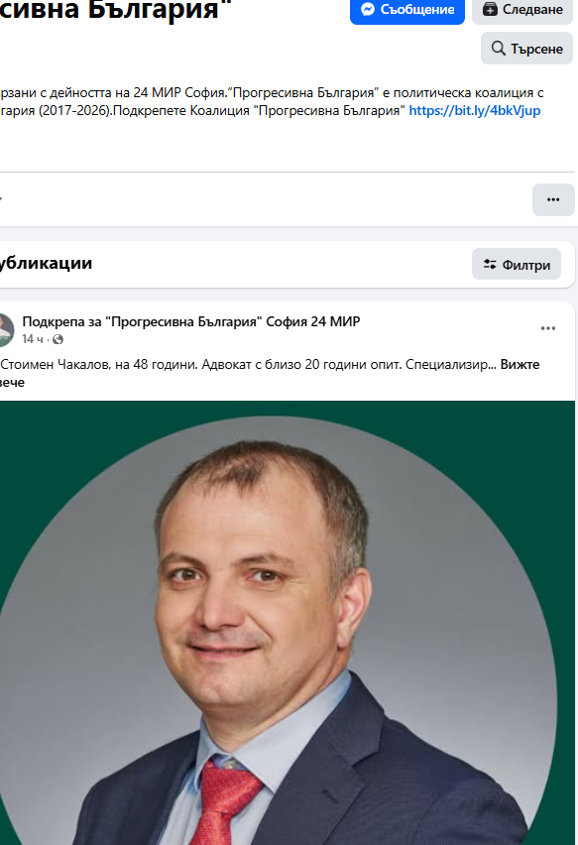Click the page description about 24 МИР София
The height and width of the screenshot is (845, 578).
(x=272, y=102)
